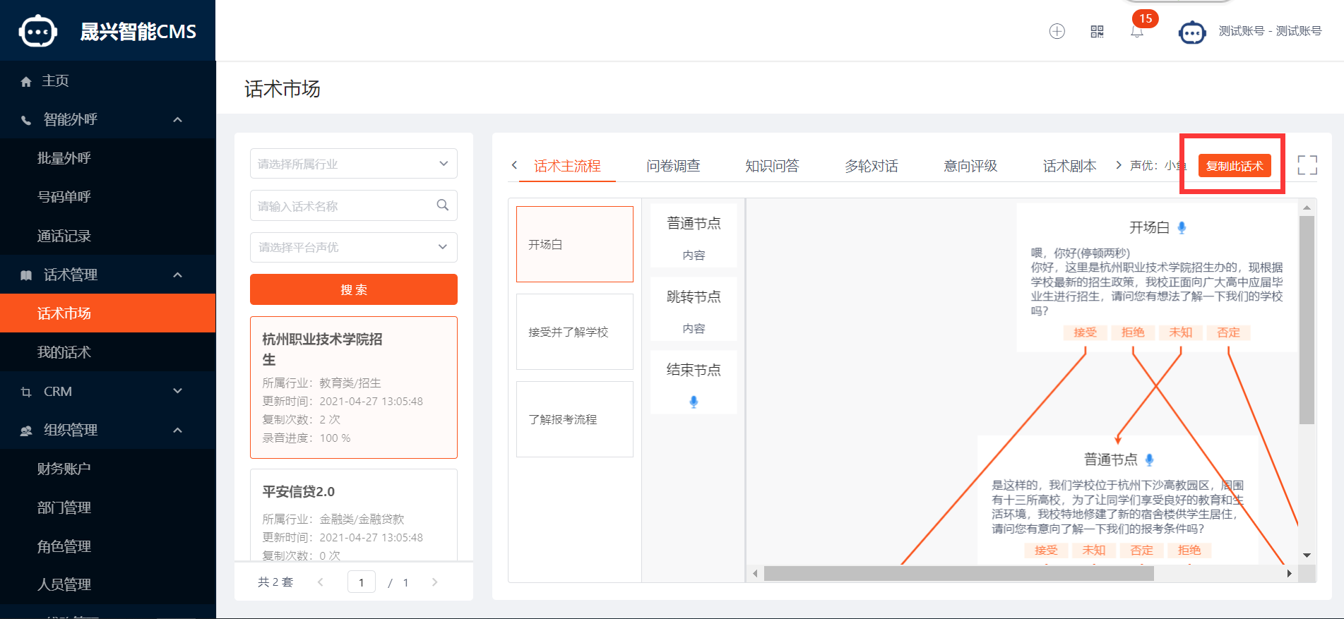Click the 复制此话术 button
Screen dimensions: 1344x619
point(1235,166)
